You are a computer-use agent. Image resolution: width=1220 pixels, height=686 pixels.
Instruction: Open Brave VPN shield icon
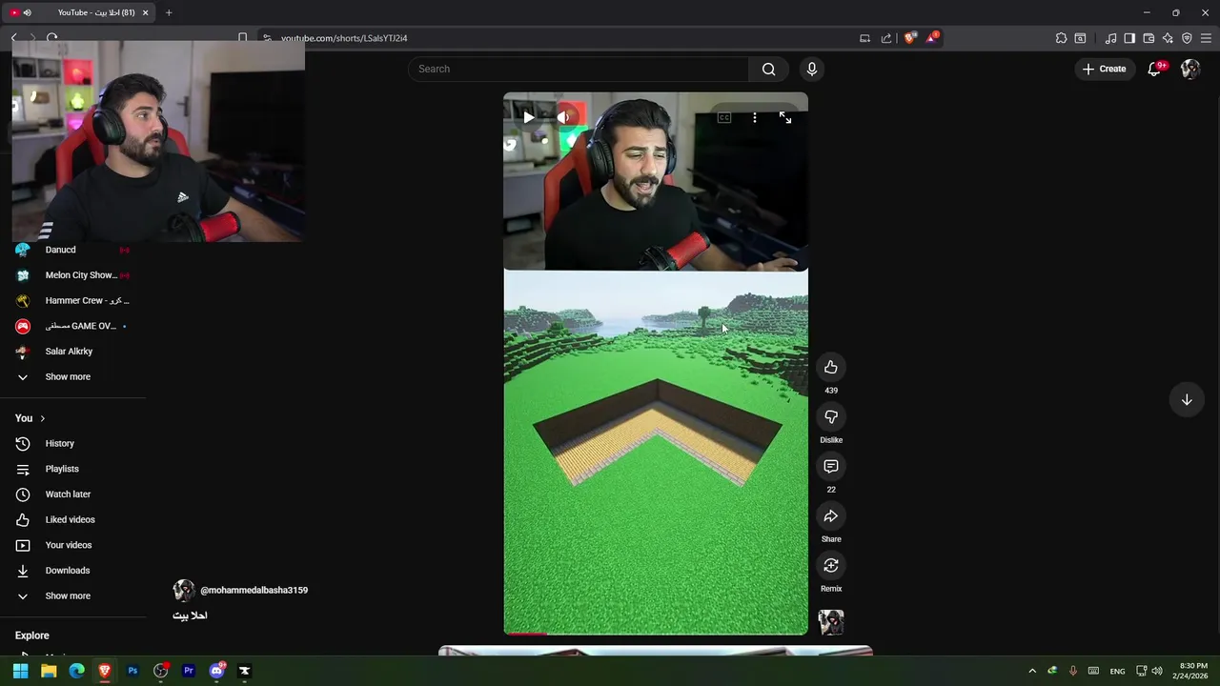click(x=1187, y=38)
